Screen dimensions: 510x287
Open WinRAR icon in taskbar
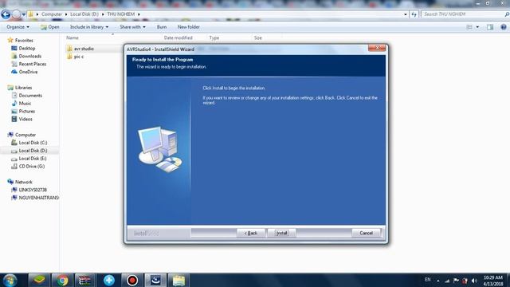tap(85, 280)
